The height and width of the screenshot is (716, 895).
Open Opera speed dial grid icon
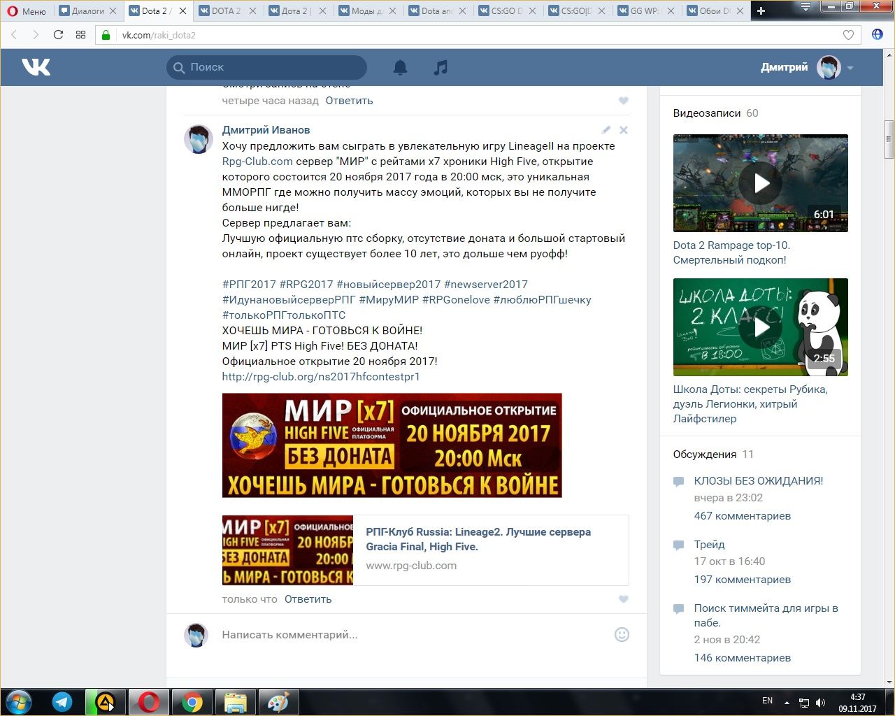80,35
